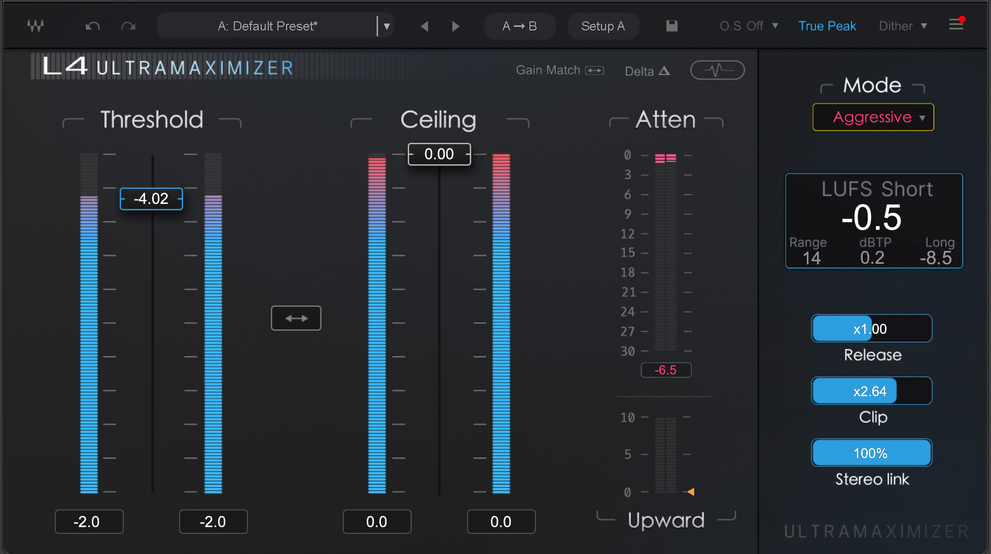This screenshot has height=554, width=991.
Task: Click the save preset floppy icon
Action: point(671,26)
